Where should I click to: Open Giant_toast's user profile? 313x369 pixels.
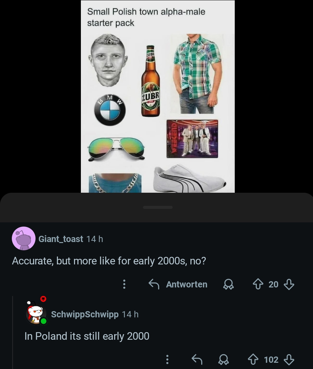[61, 239]
